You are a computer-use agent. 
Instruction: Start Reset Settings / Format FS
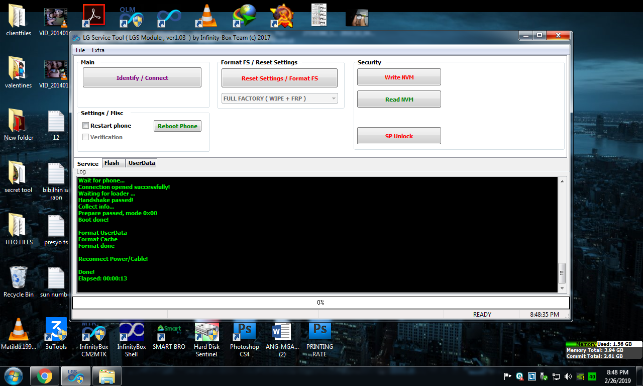(x=279, y=78)
